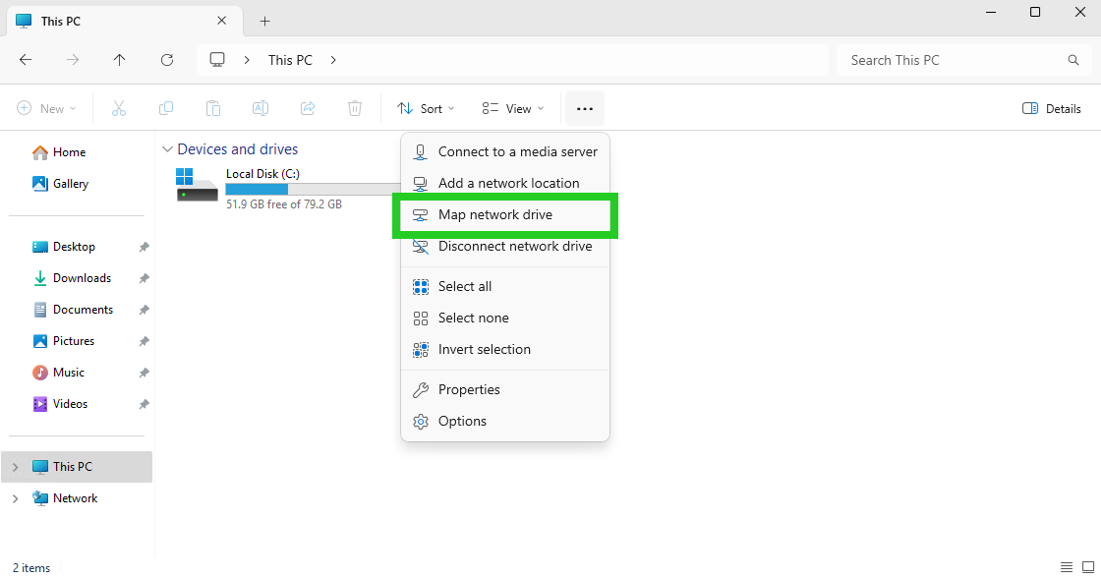Choose Select none in the menu
Screen dimensions: 1101x579
[474, 318]
